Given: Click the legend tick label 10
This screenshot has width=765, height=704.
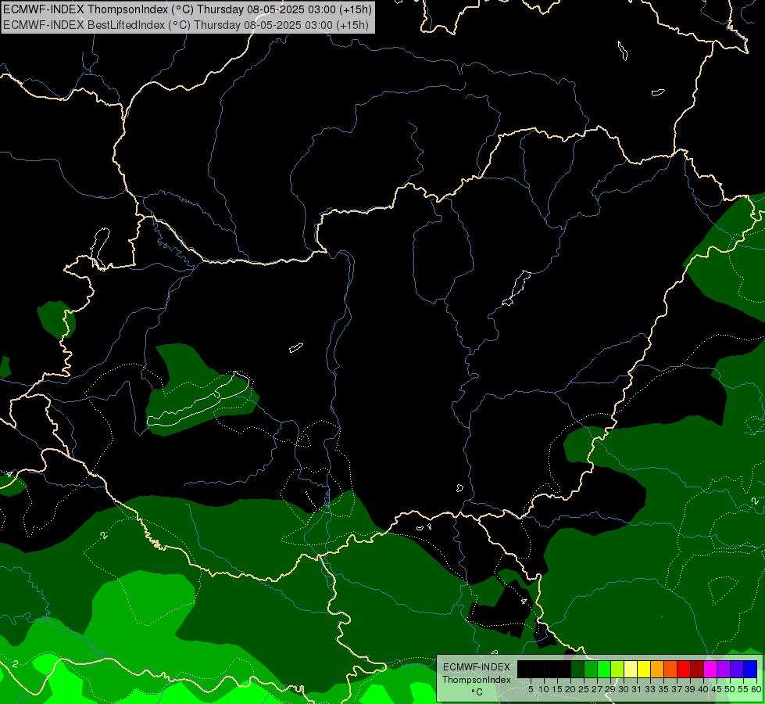Looking at the screenshot, I should (544, 689).
